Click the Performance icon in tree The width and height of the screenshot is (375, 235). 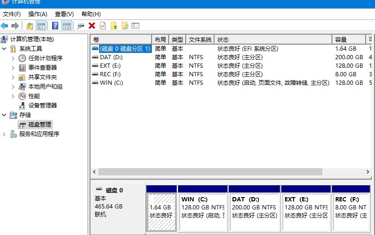tap(22, 96)
